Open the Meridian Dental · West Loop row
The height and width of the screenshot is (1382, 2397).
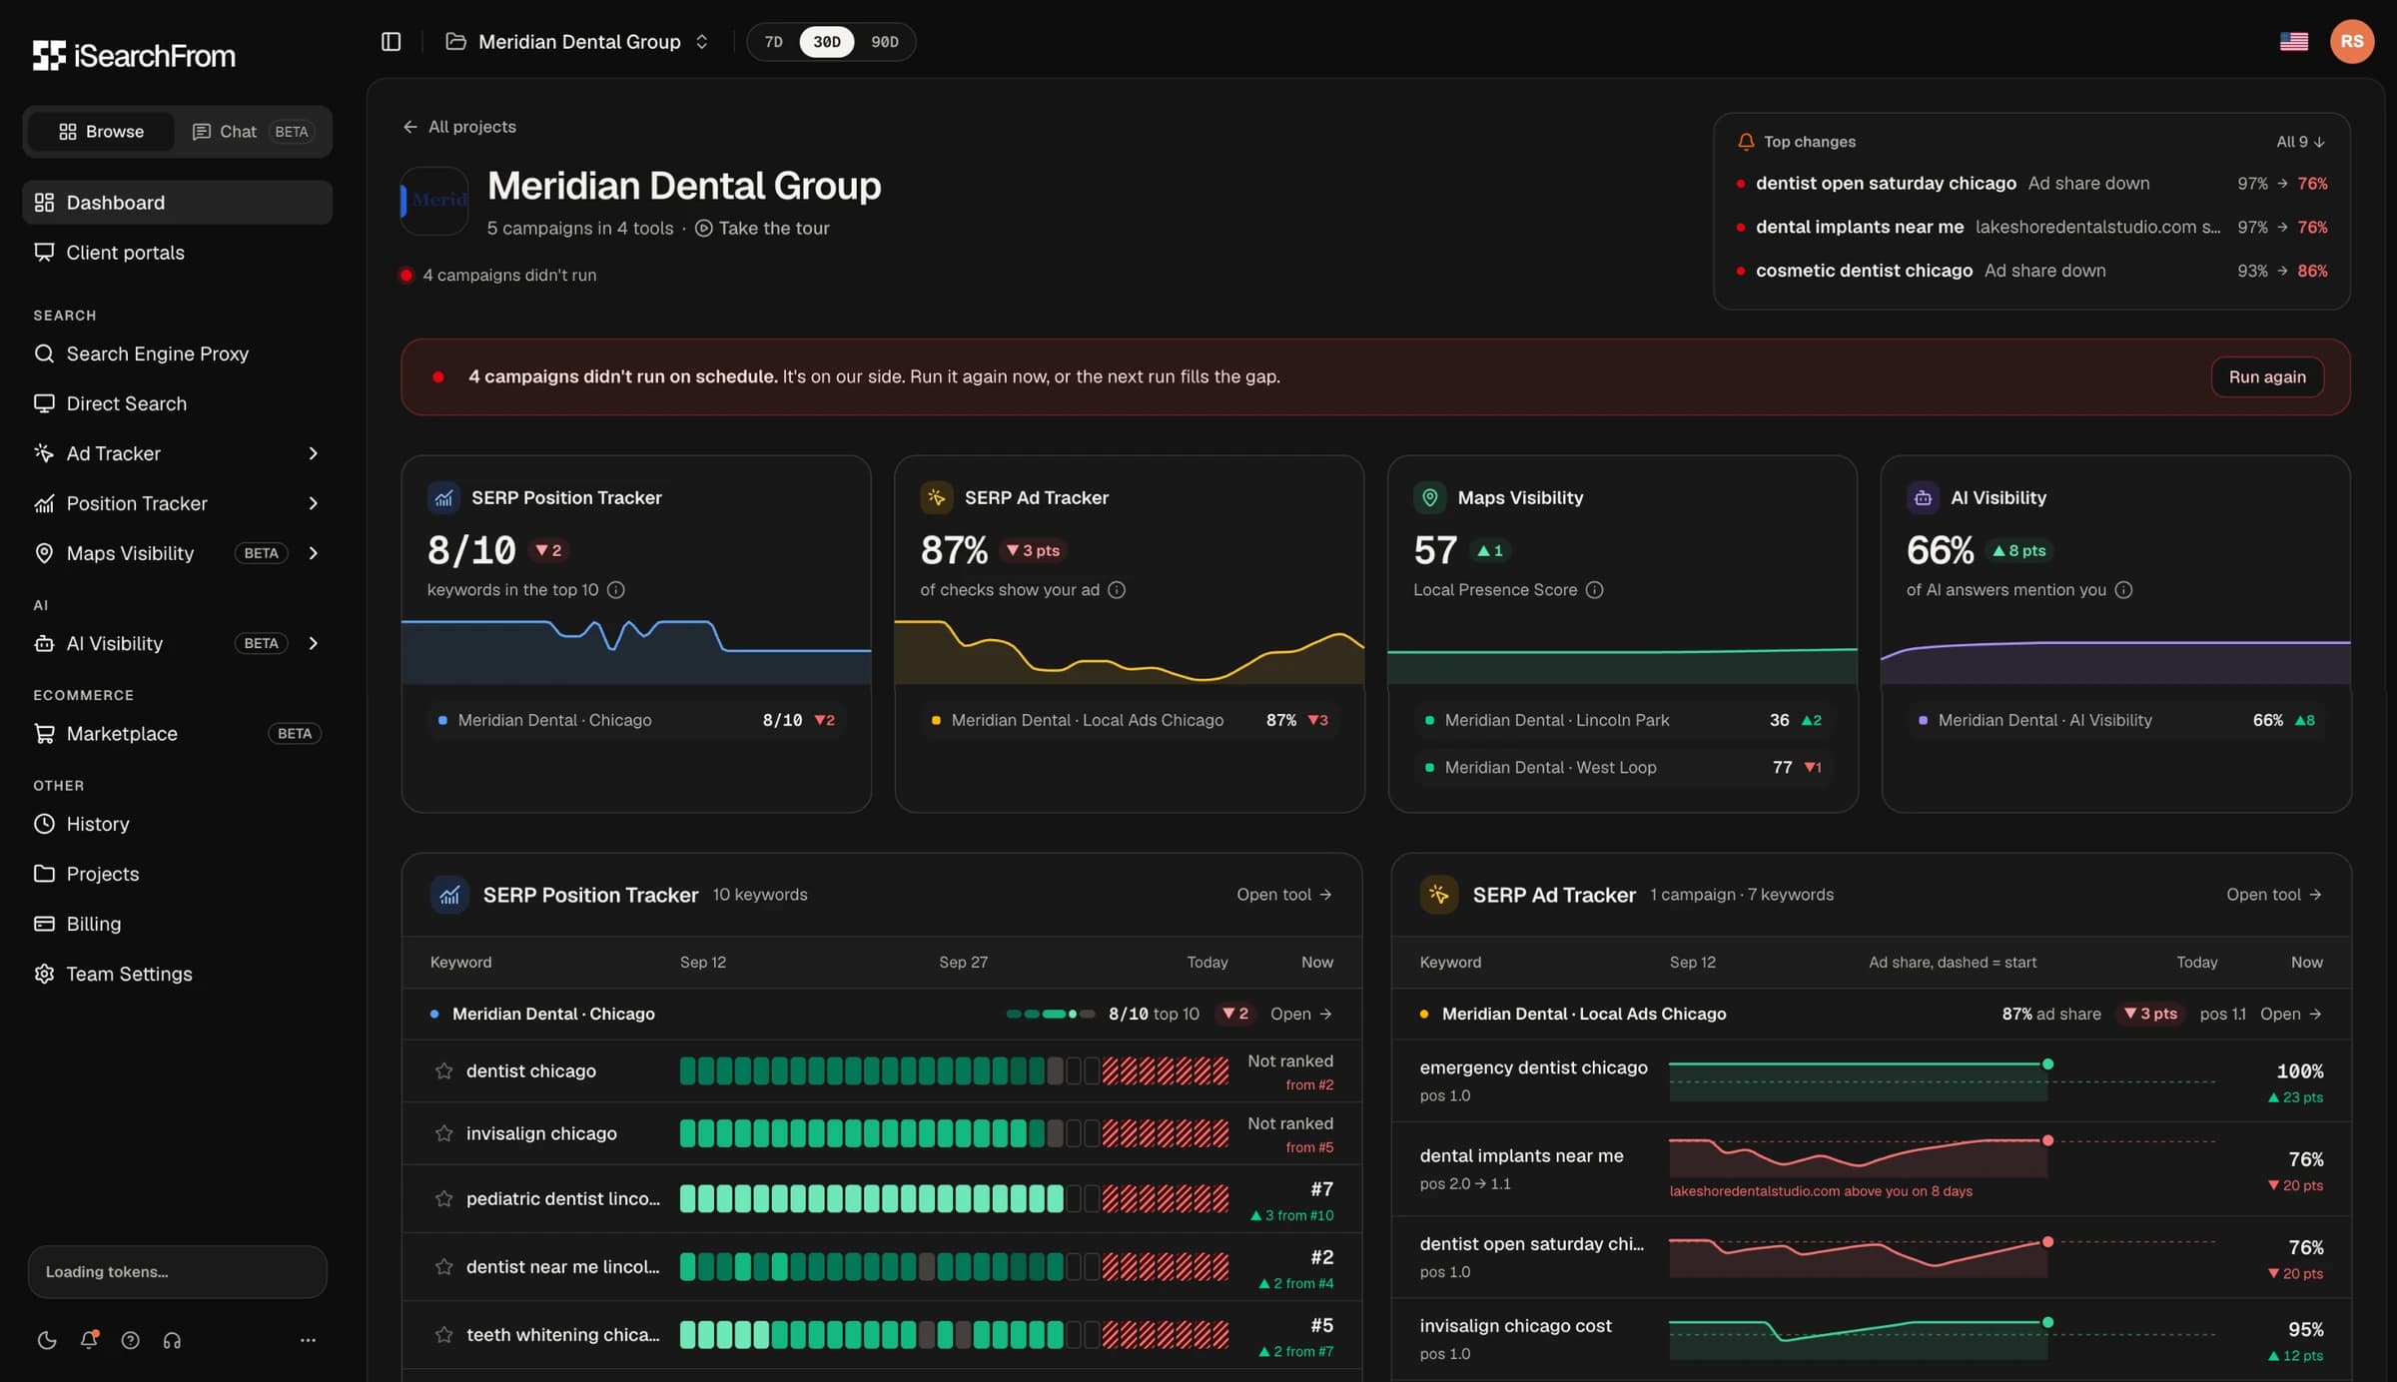1623,767
